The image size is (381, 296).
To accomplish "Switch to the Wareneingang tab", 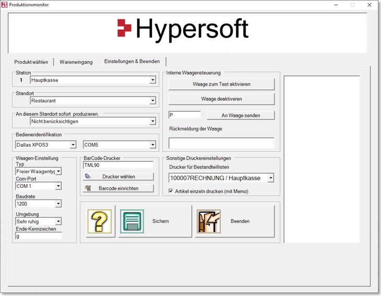I will (x=76, y=62).
